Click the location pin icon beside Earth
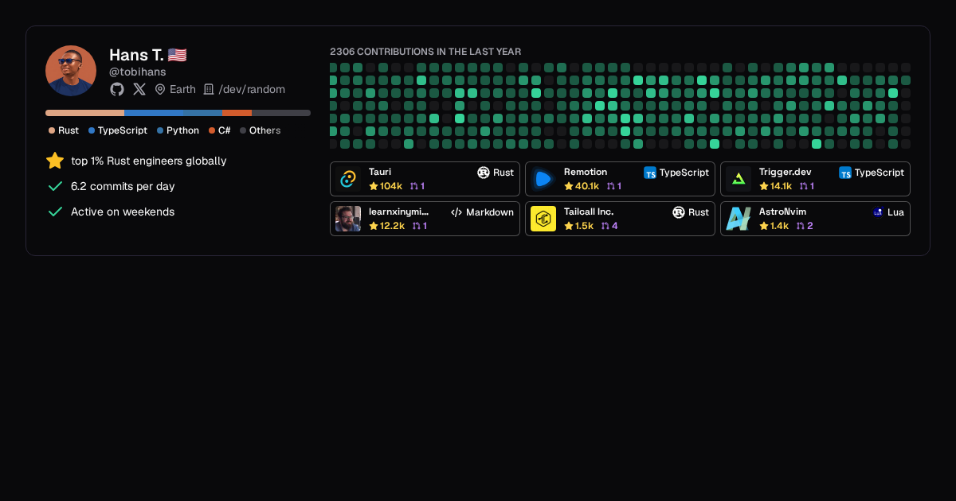956x501 pixels. 160,89
